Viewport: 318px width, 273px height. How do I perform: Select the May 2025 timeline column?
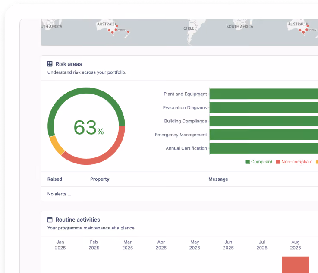tap(195, 245)
